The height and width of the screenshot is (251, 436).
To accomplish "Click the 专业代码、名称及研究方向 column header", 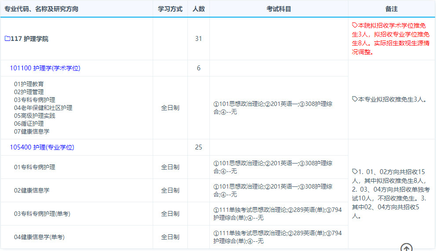I will click(x=41, y=9).
